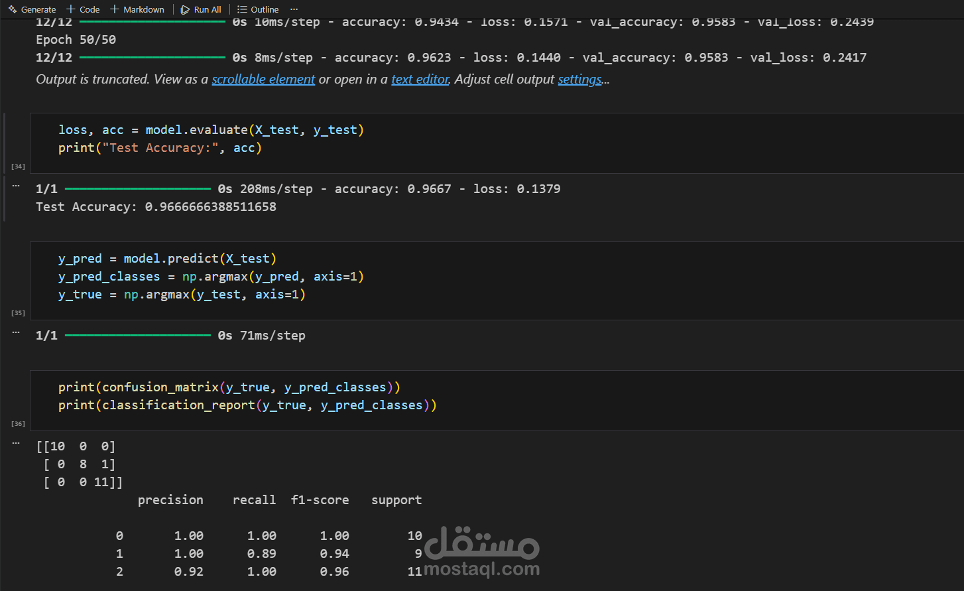Open output menu for confusion matrix output
Screen dimensions: 964x591
point(16,443)
